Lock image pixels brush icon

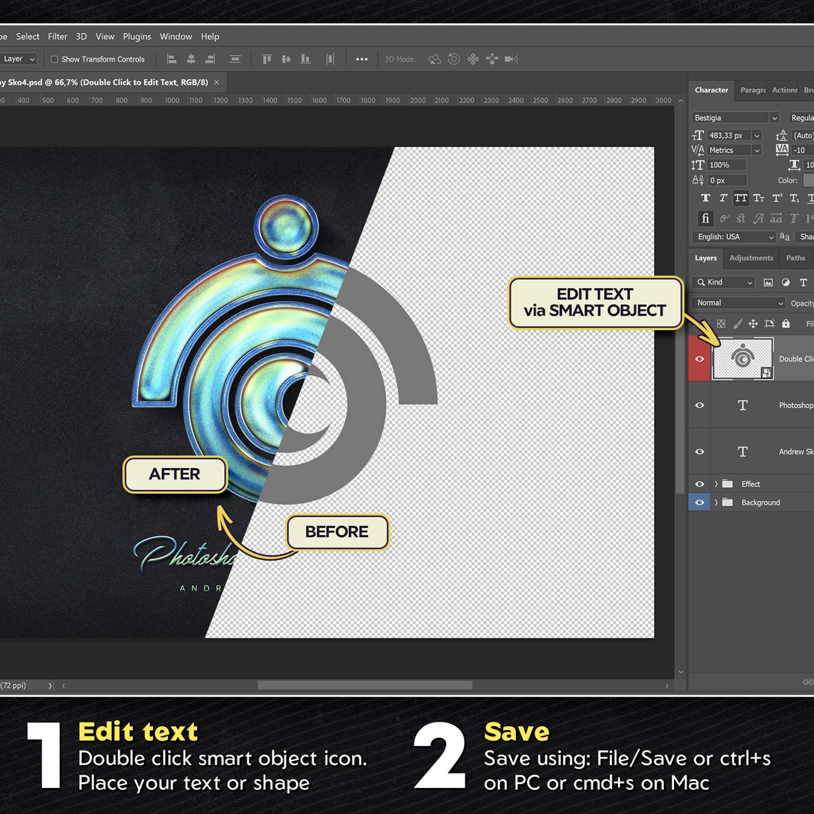point(737,324)
